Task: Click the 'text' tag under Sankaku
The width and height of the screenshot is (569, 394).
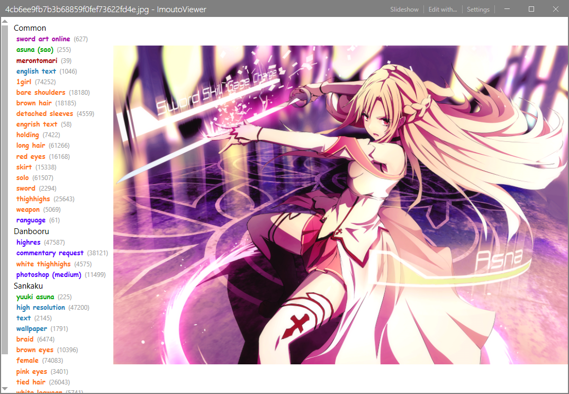Action: [24, 318]
